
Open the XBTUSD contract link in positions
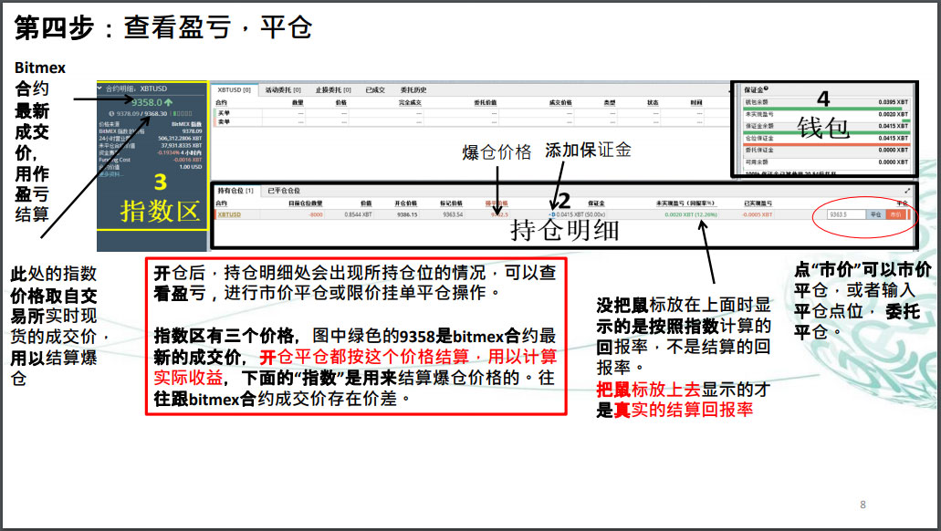(x=229, y=214)
